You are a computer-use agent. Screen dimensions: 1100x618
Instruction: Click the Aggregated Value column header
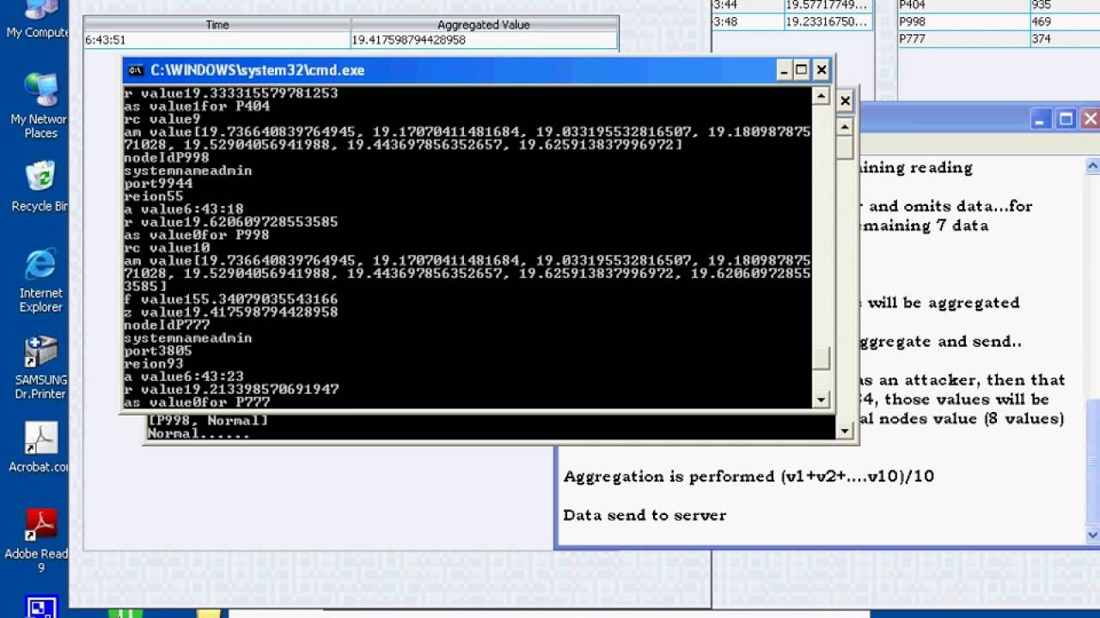click(x=484, y=25)
